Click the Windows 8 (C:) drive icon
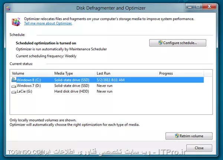 (x=14, y=80)
